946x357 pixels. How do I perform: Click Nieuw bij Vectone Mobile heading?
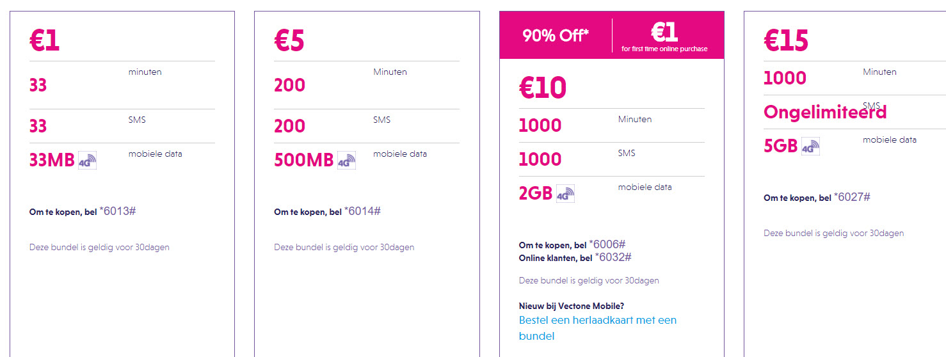tap(571, 306)
